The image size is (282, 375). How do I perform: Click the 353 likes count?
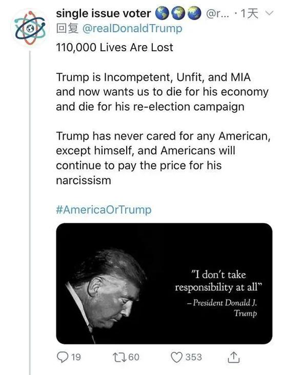click(194, 357)
